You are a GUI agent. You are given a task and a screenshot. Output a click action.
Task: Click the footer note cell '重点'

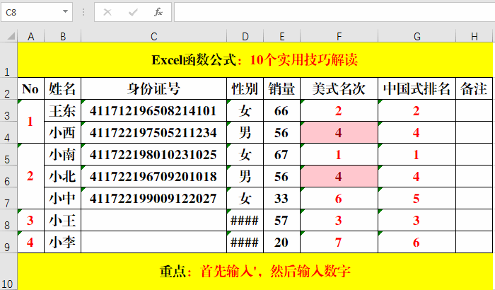255,272
